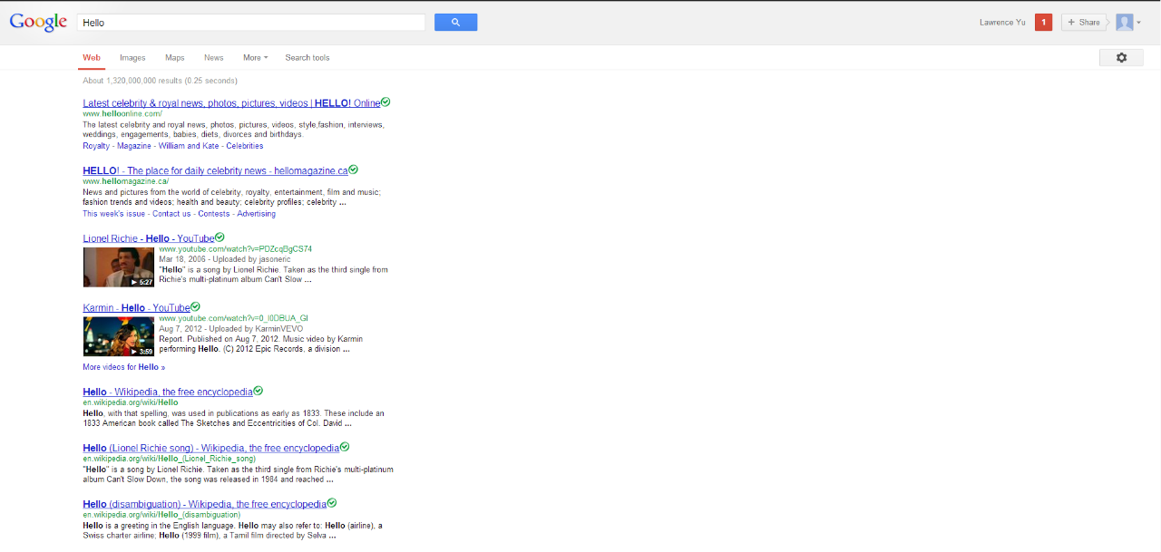Open the red notifications counter box
This screenshot has width=1161, height=552.
(1043, 23)
